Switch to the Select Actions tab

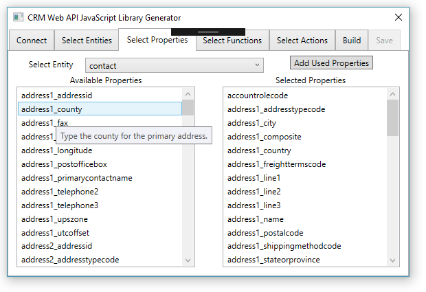click(302, 41)
